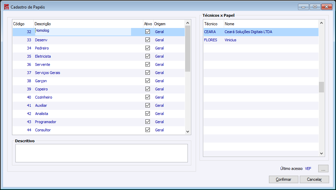
Task: Click the Técnico column header
Action: 214,24
